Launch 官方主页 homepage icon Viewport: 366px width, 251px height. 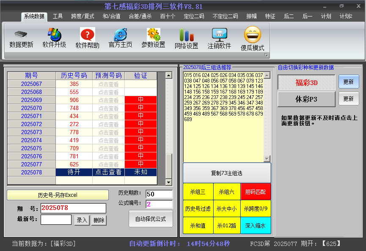(121, 35)
